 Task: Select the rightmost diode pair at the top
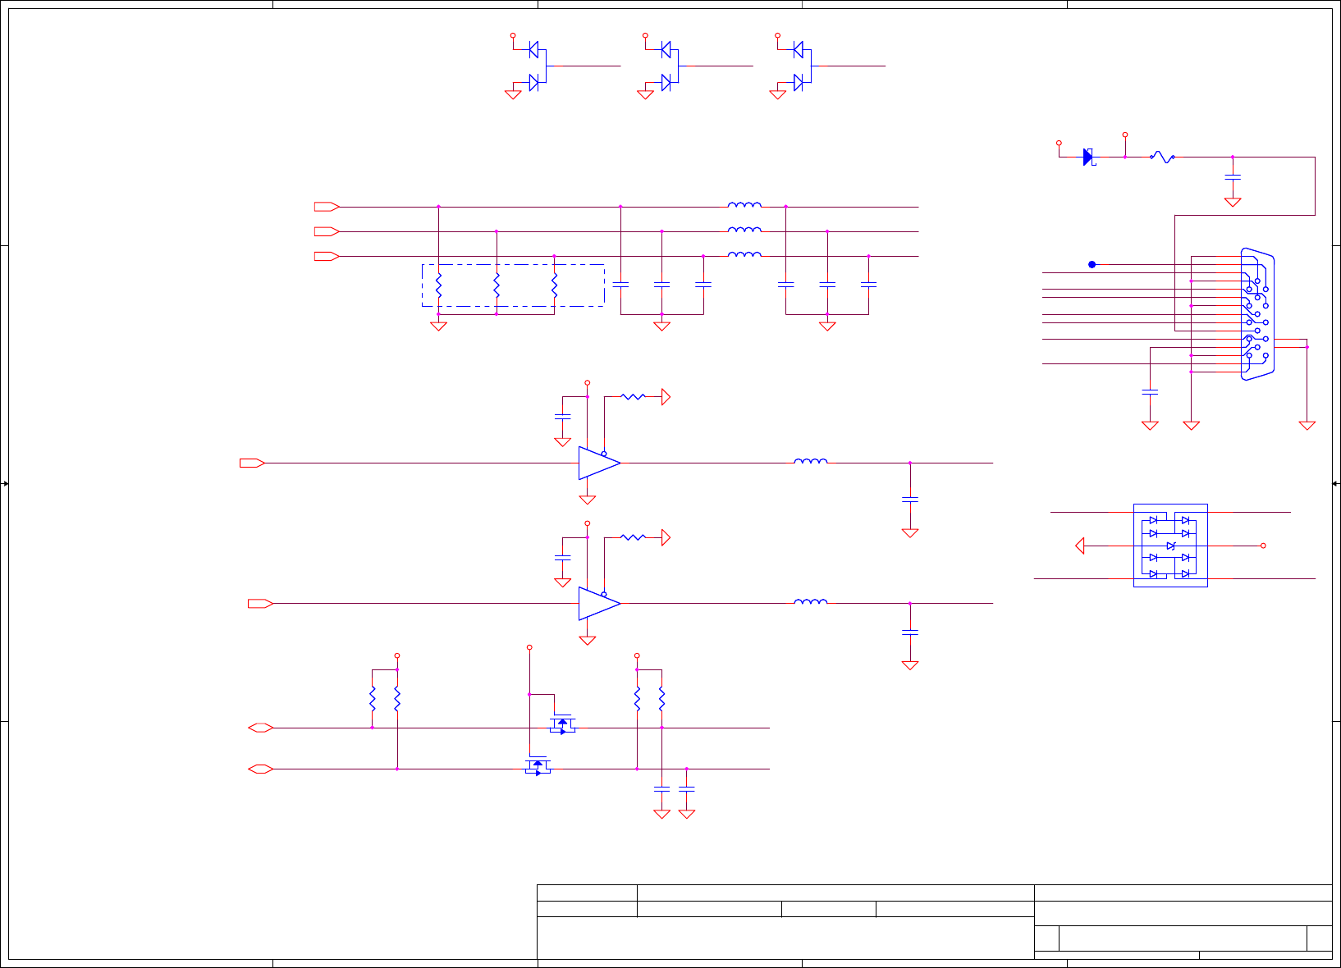[802, 66]
